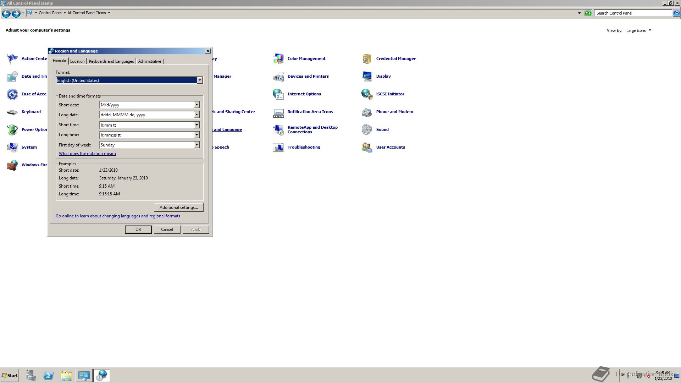Open the User Accounts icon
This screenshot has height=383, width=681.
tap(367, 147)
